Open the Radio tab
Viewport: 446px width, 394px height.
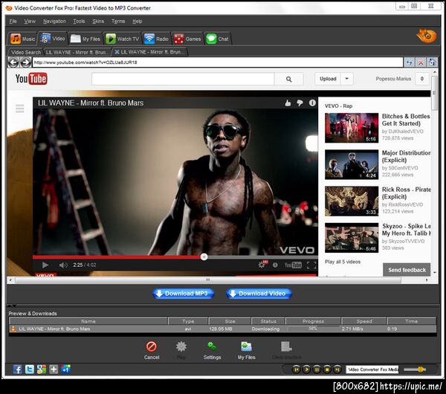tap(156, 39)
